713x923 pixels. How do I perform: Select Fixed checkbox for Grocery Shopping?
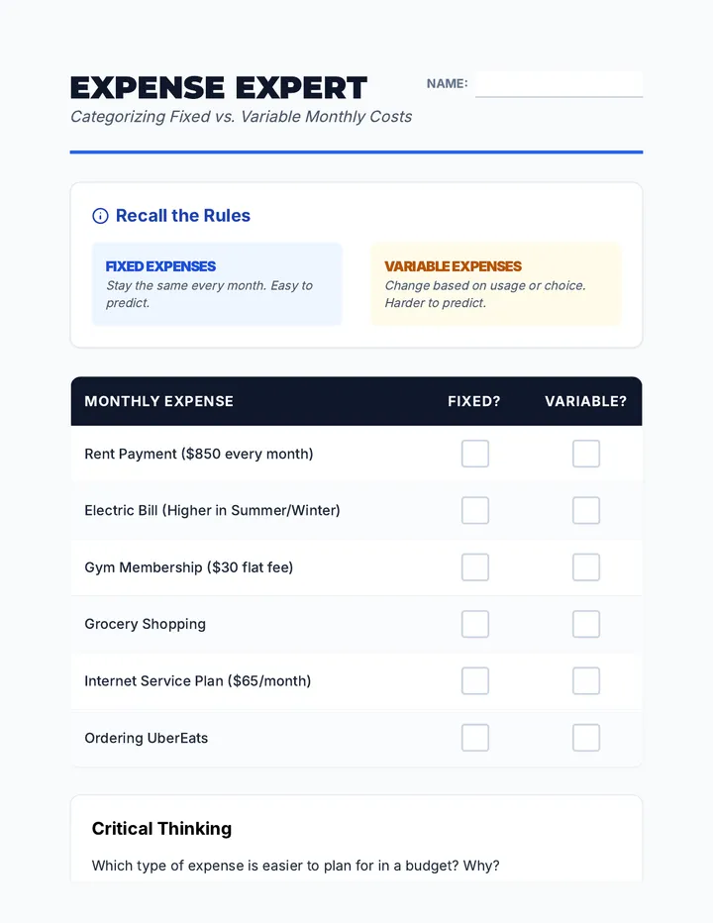point(475,624)
